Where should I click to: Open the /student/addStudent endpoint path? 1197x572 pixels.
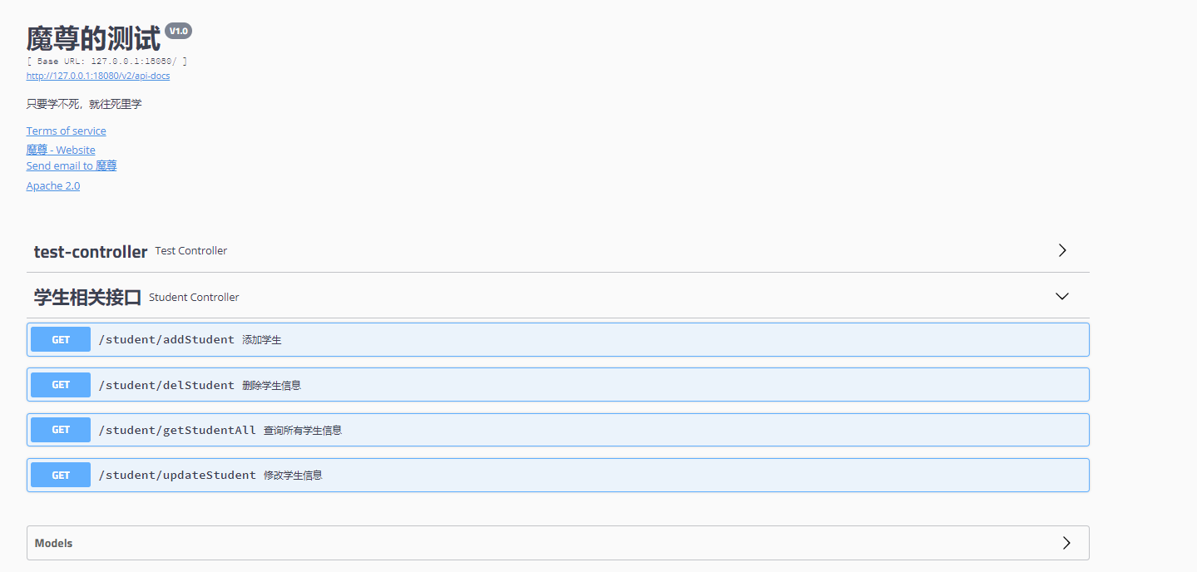click(166, 339)
